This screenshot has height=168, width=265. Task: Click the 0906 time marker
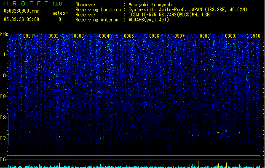click(154, 36)
